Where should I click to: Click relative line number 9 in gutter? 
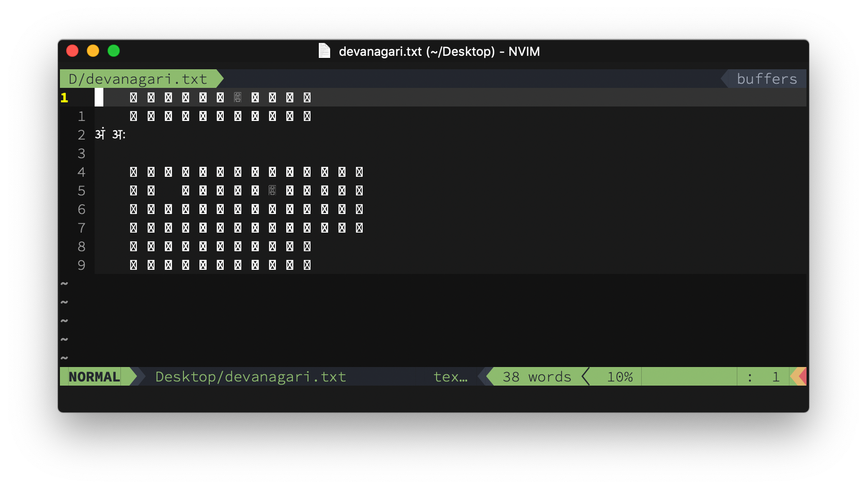pos(81,265)
